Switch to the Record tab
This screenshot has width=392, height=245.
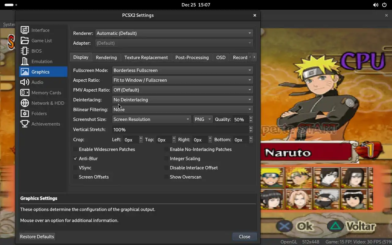(239, 57)
